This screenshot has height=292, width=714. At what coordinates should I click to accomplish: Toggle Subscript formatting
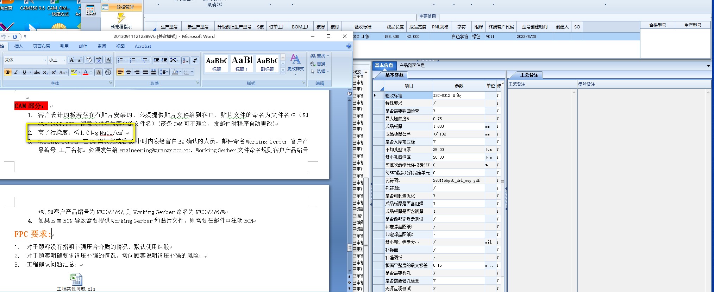click(45, 72)
